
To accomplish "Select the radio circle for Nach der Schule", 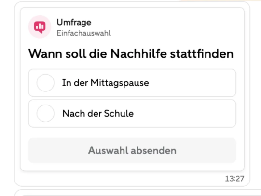I will (45, 114).
